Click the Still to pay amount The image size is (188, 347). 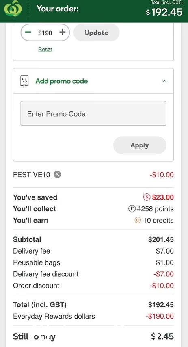click(x=162, y=336)
